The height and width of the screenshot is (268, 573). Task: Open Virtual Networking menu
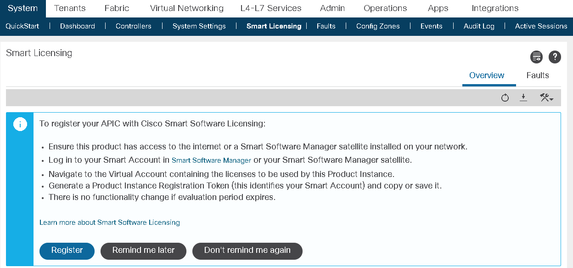(x=187, y=8)
